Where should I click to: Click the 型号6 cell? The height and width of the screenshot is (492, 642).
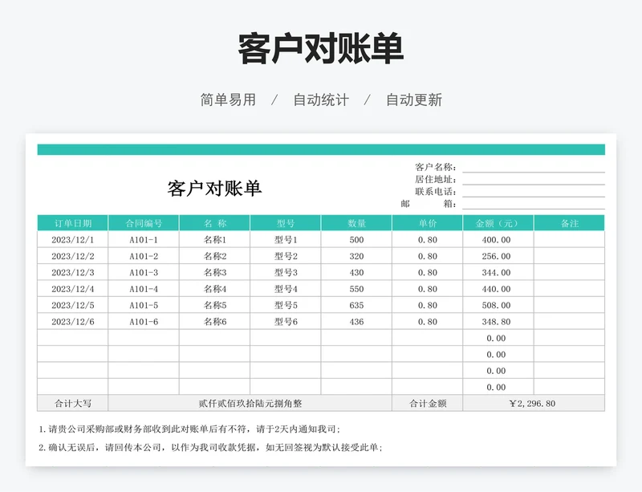286,322
